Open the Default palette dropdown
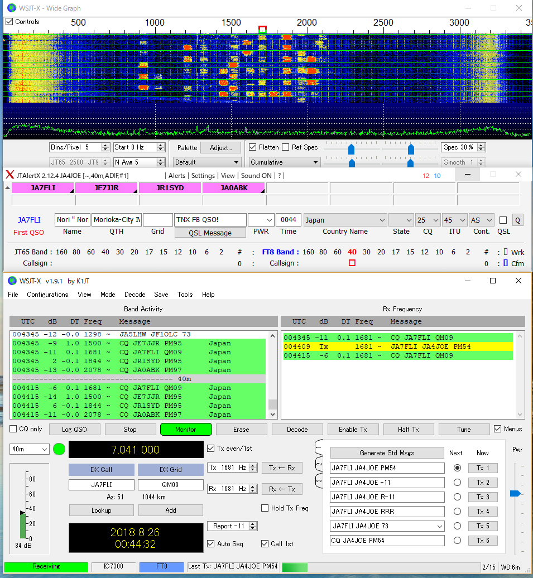Viewport: 533px width, 578px height. point(207,162)
